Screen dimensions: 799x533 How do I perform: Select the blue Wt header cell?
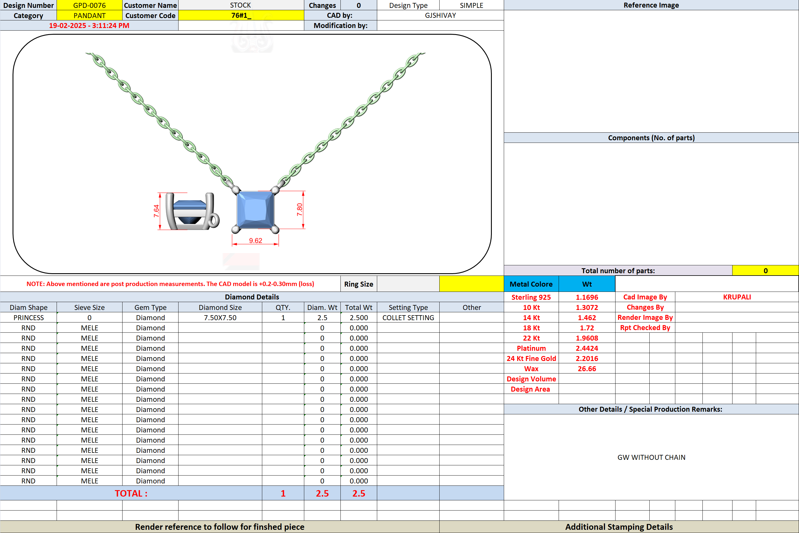pyautogui.click(x=587, y=284)
